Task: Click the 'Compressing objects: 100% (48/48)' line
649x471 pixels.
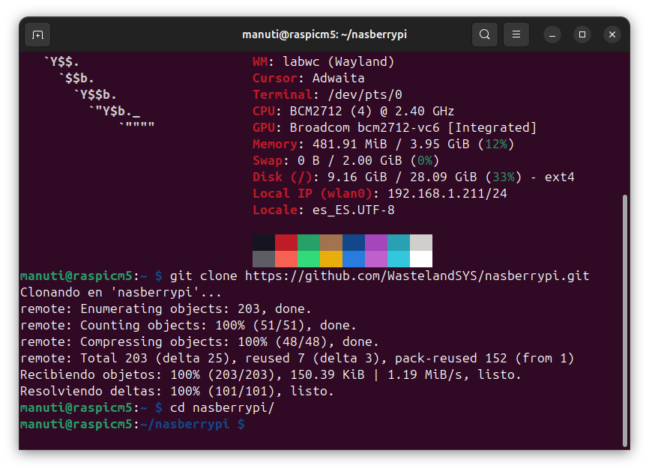Action: [199, 342]
